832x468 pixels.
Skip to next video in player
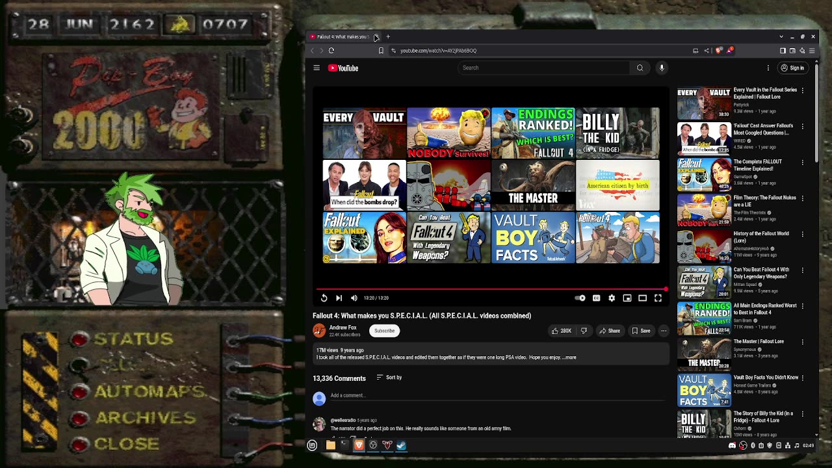point(339,298)
